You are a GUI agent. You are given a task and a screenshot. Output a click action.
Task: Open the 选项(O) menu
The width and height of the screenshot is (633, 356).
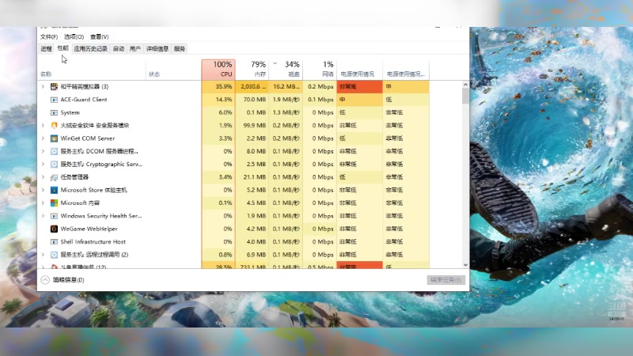coord(74,36)
